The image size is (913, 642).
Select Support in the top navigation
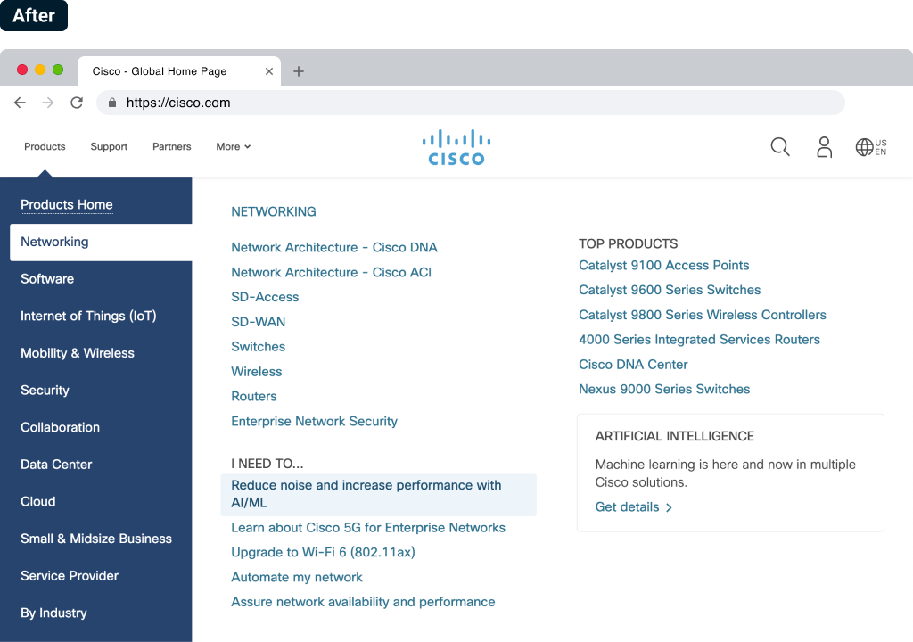pyautogui.click(x=109, y=147)
